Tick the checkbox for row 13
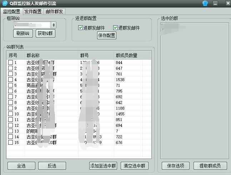The width and height of the screenshot is (231, 175). point(10,131)
